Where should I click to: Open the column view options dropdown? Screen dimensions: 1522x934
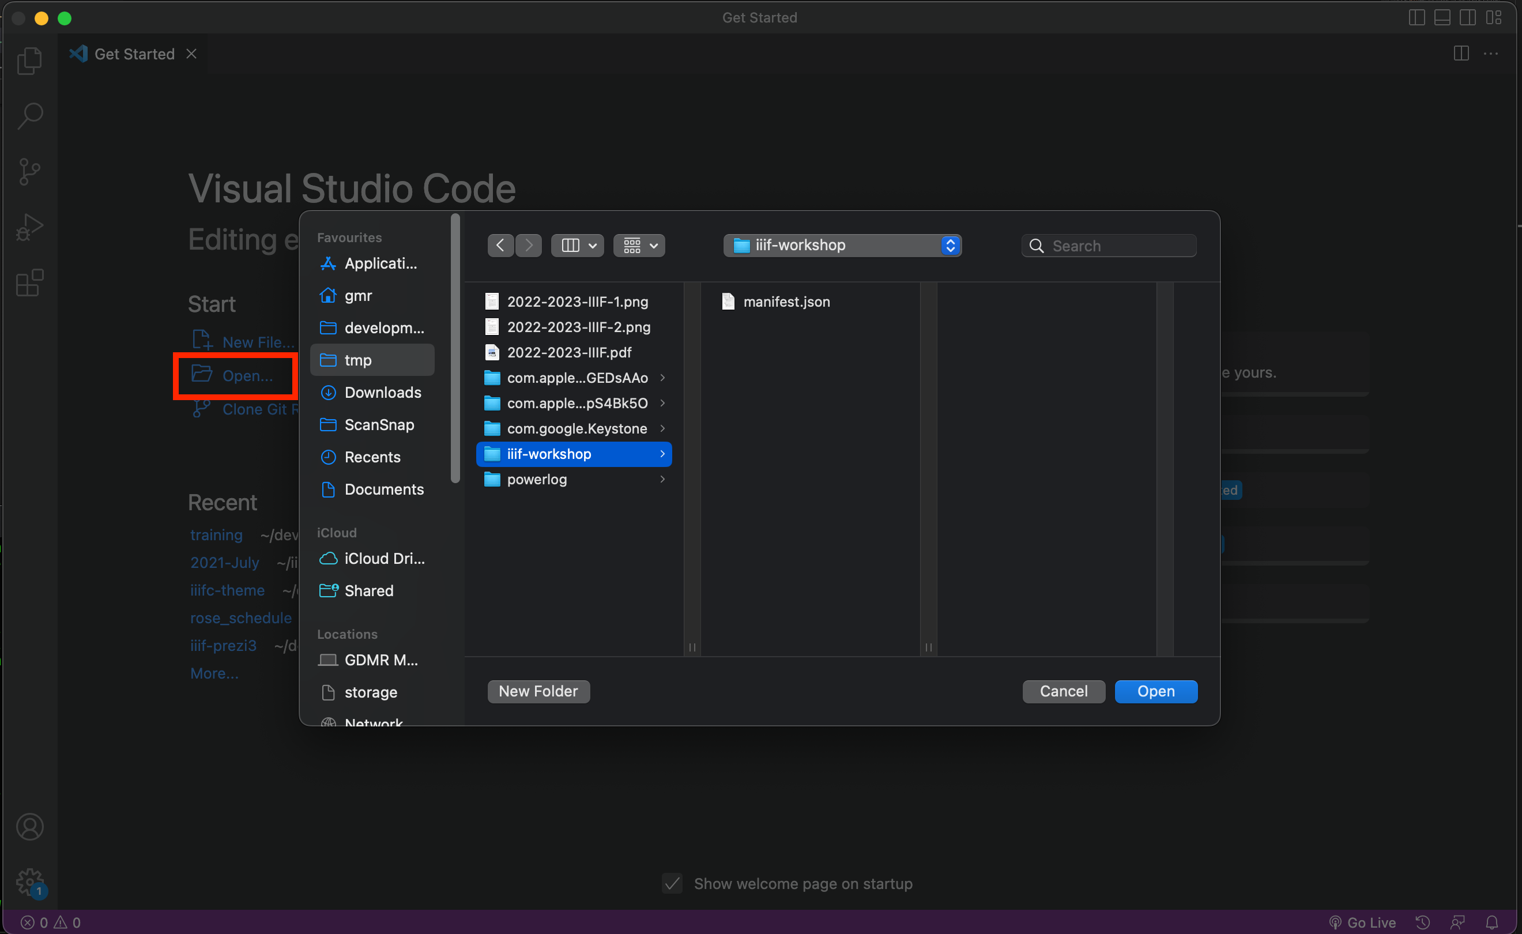click(578, 245)
